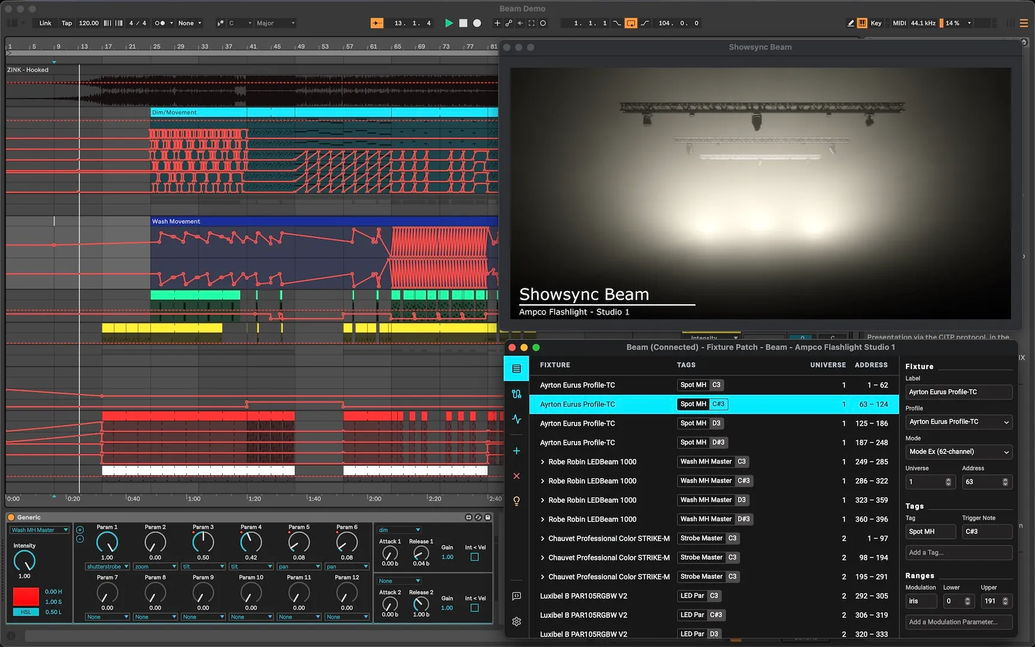Open the signal waveform view in Beam sidebar
This screenshot has width=1035, height=647.
coord(516,419)
